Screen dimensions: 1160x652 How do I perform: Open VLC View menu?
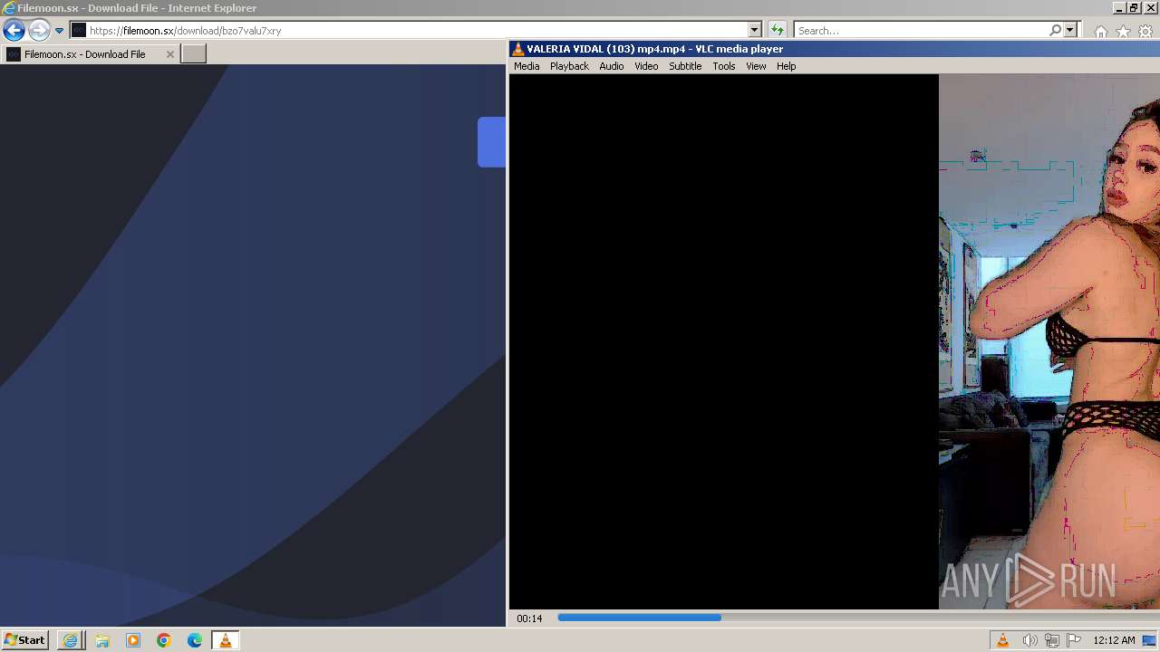tap(756, 66)
